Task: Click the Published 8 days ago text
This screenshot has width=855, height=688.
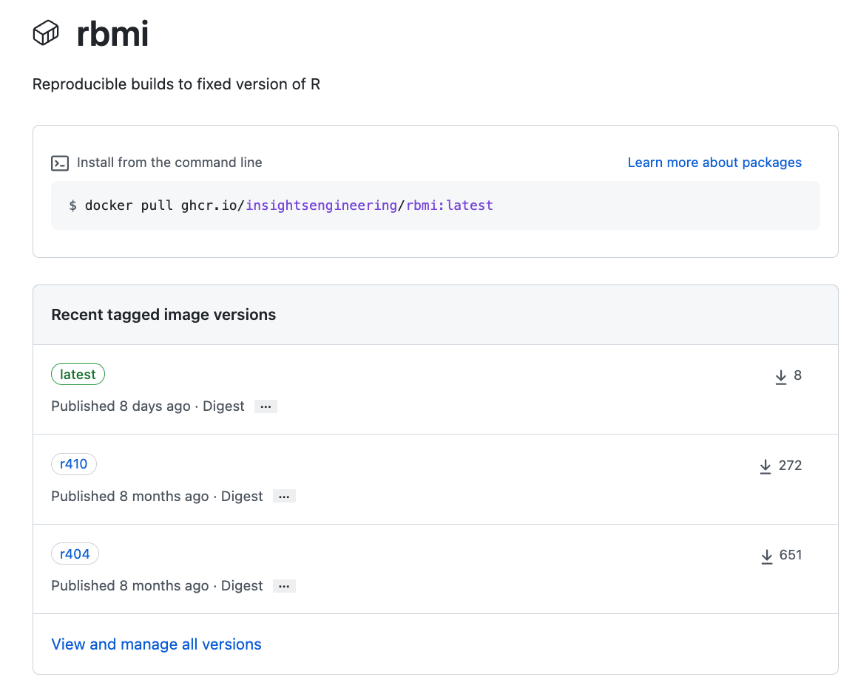Action: pos(121,406)
